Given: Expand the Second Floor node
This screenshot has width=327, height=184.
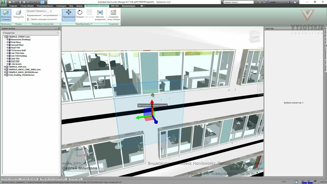Looking at the screenshot, I should click(7, 45).
